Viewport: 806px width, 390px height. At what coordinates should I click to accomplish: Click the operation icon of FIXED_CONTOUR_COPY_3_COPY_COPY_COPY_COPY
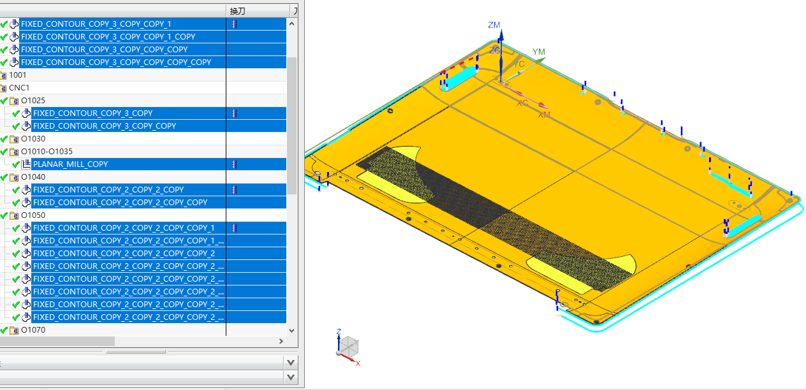14,62
